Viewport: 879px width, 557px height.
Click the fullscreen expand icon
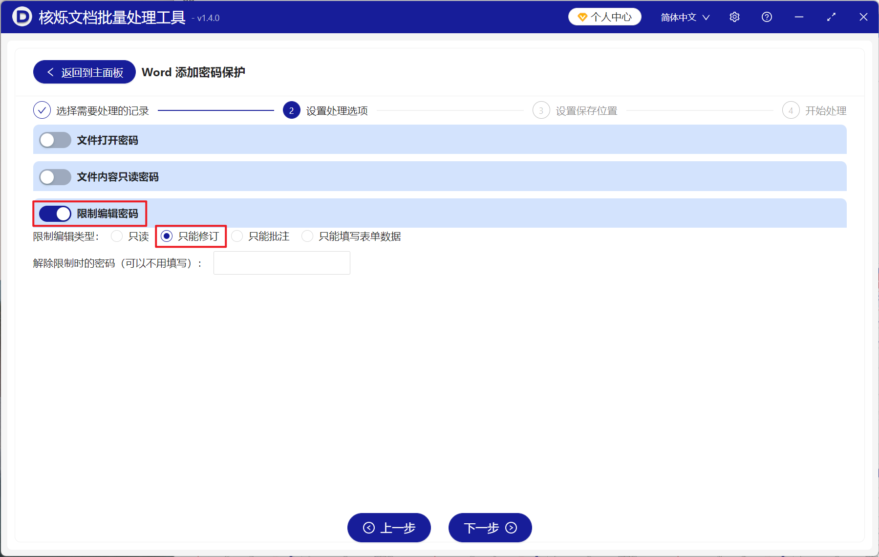[x=831, y=17]
